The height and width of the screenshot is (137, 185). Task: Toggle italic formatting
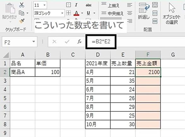(x=76, y=5)
